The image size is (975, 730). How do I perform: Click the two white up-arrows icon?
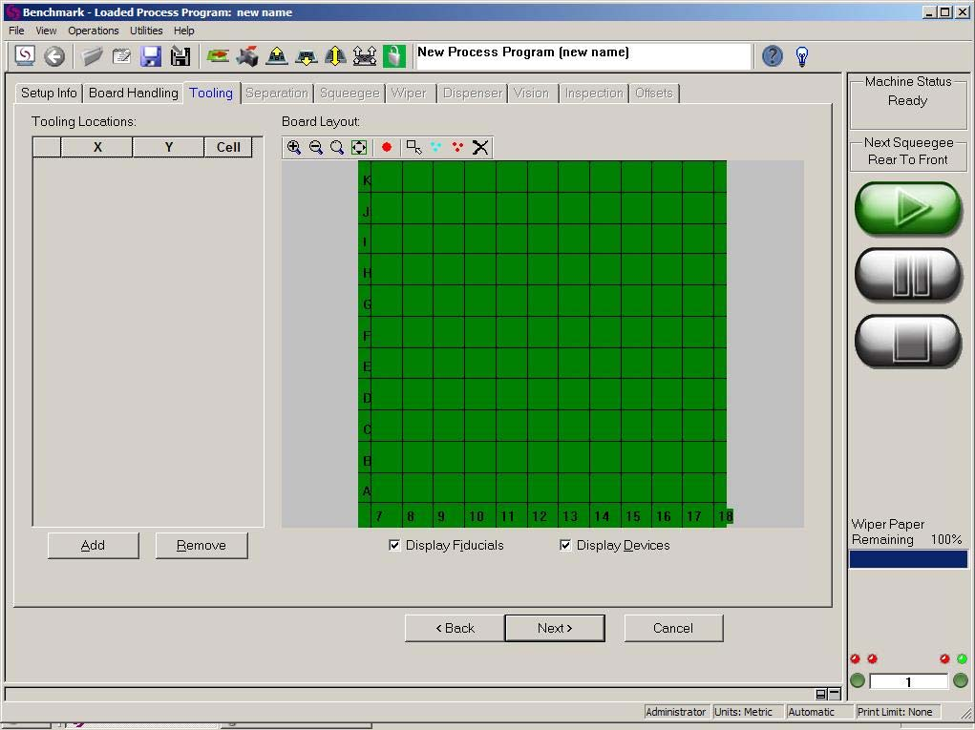(x=365, y=56)
